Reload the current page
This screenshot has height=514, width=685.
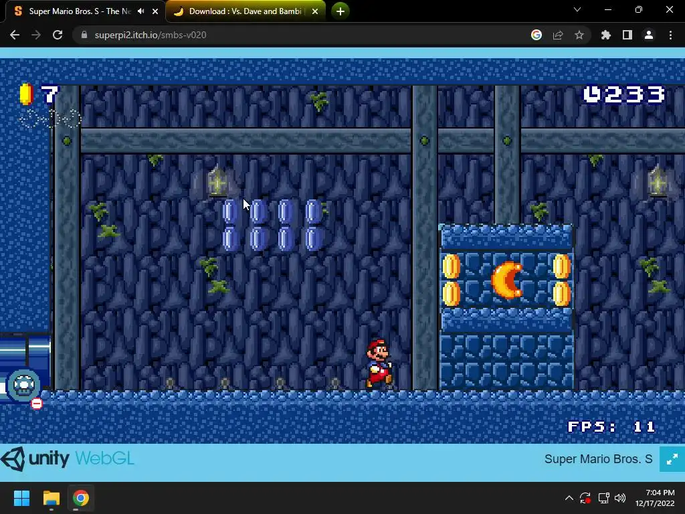click(x=58, y=35)
